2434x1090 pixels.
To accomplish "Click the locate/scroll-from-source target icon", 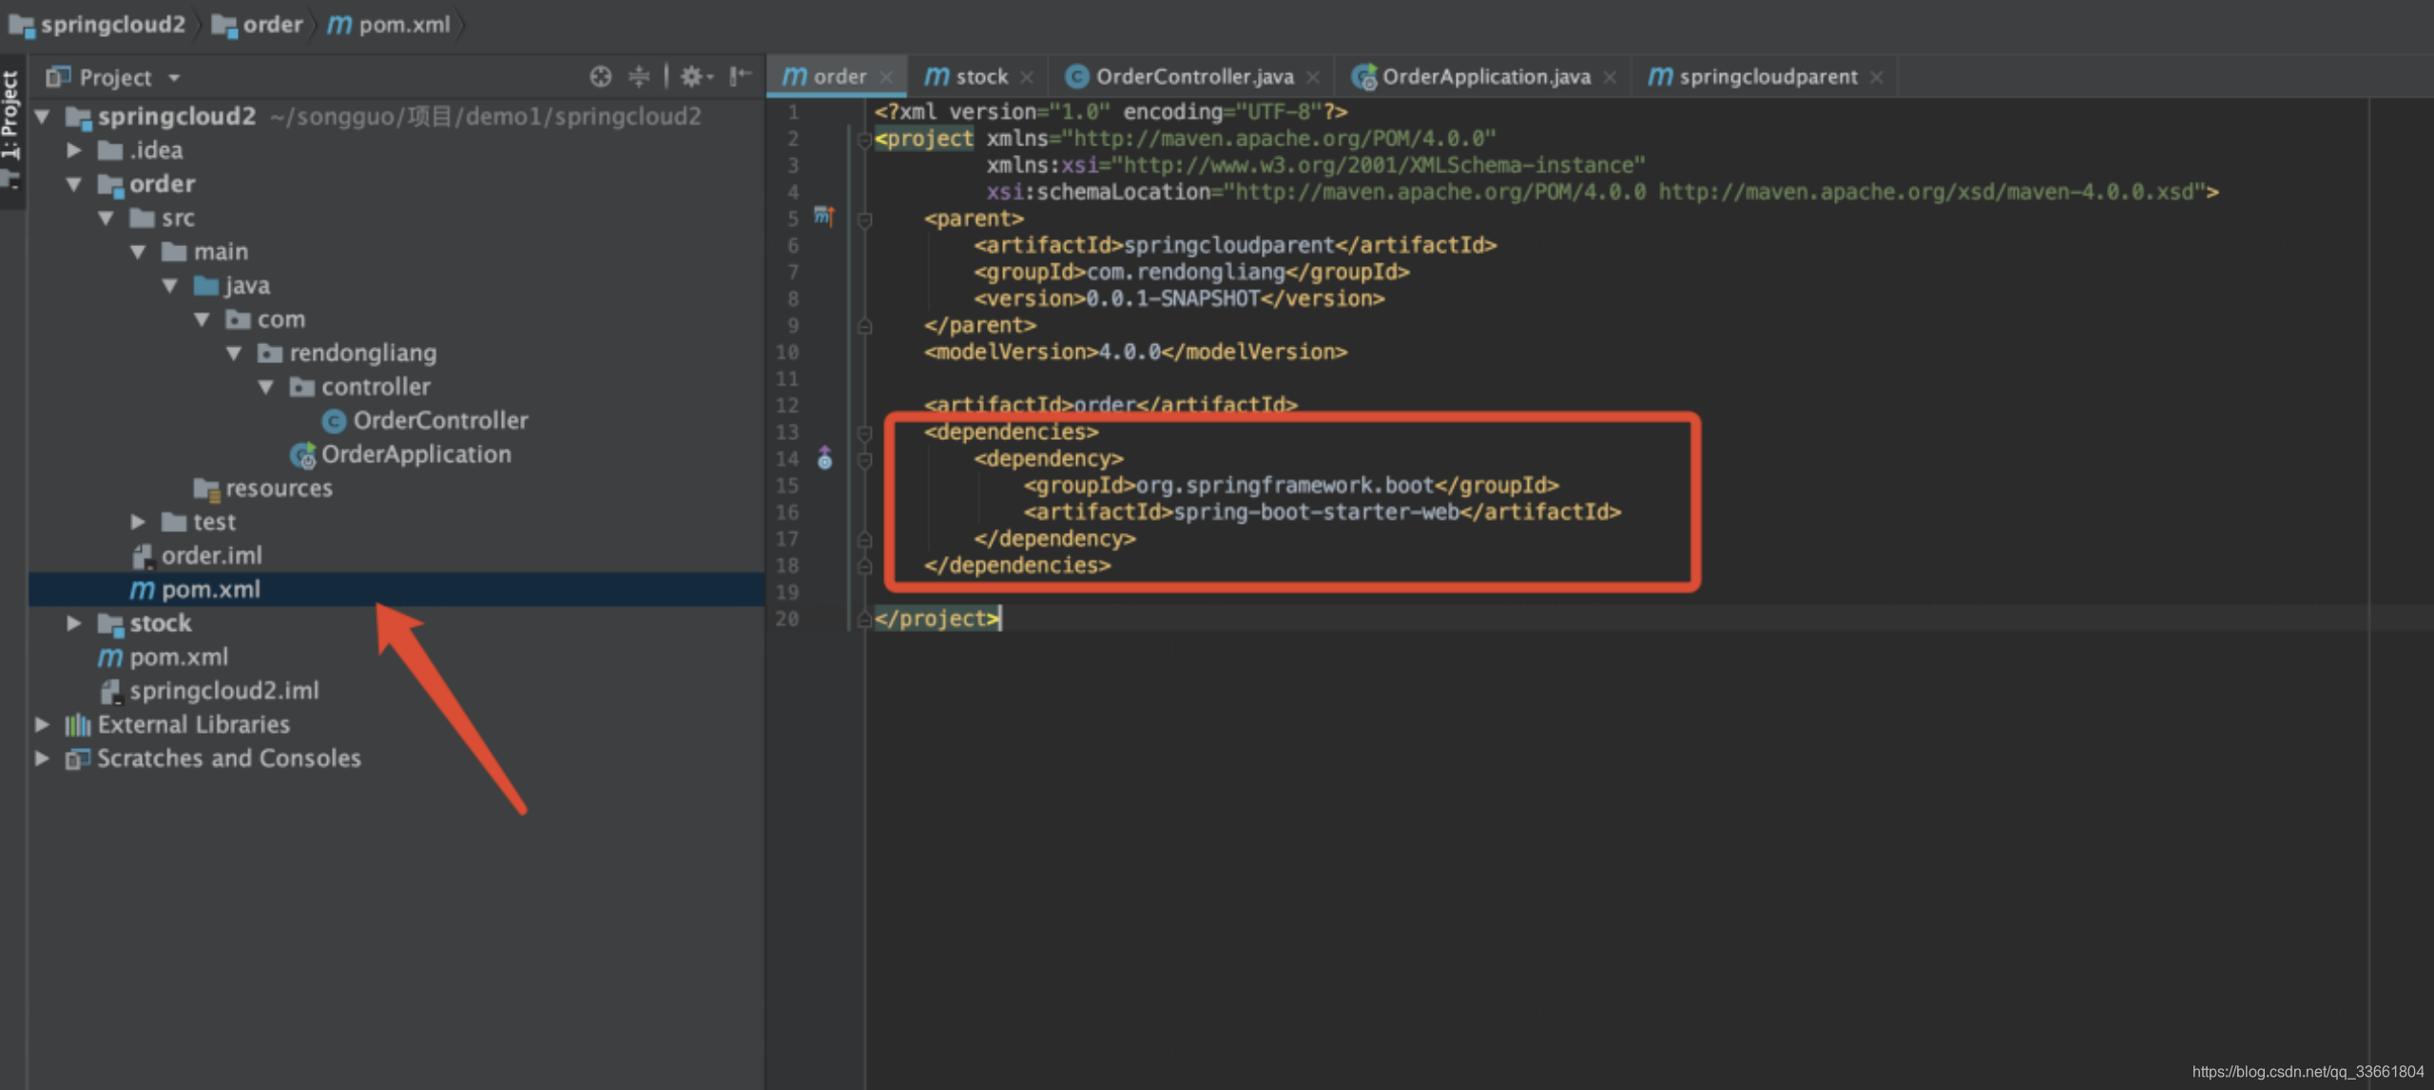I will point(600,77).
